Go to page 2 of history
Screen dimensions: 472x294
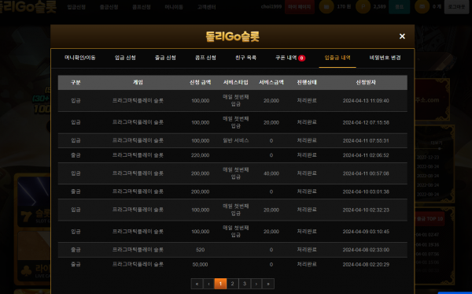point(232,284)
